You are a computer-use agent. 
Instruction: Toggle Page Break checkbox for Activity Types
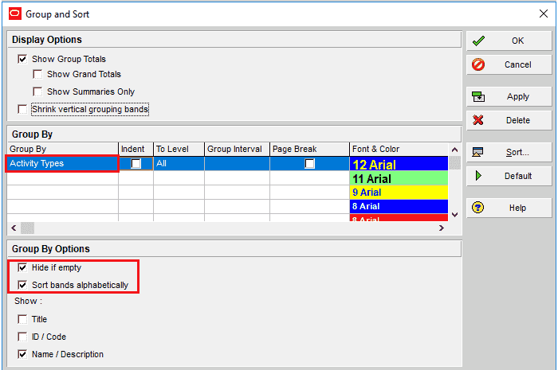click(309, 163)
